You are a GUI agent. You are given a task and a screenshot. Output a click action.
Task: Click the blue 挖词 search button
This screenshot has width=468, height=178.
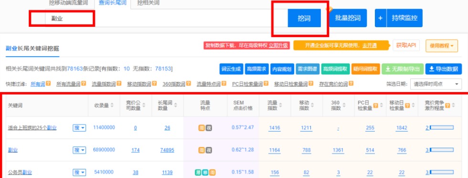[304, 18]
